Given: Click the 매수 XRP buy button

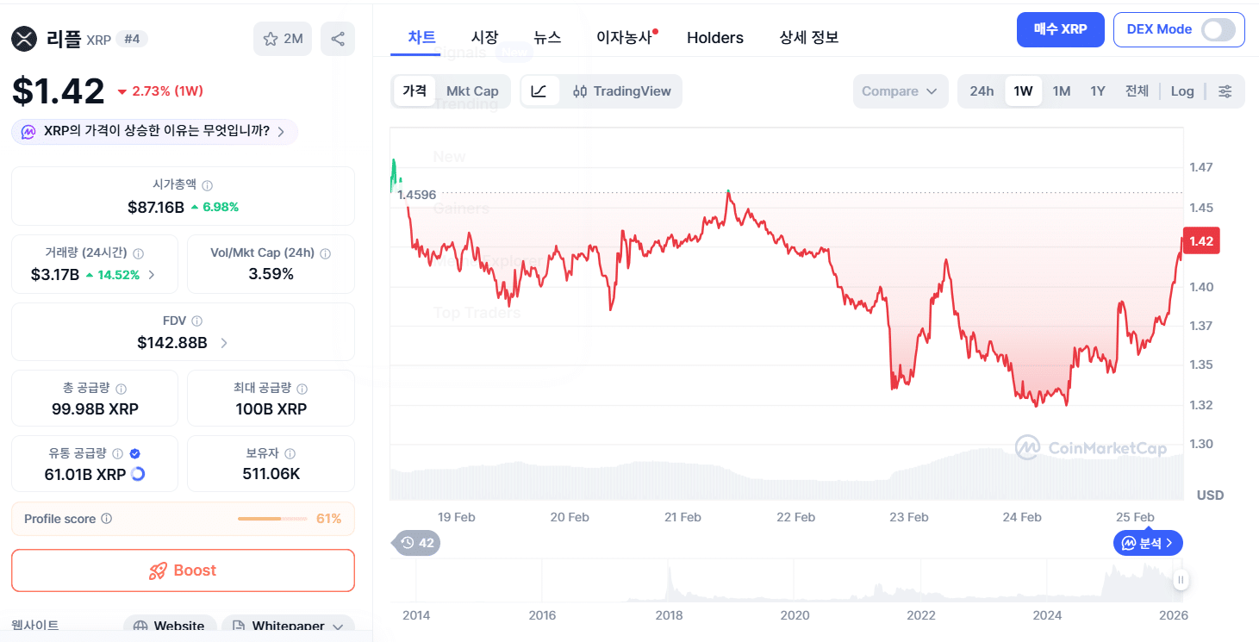Looking at the screenshot, I should pyautogui.click(x=1061, y=29).
